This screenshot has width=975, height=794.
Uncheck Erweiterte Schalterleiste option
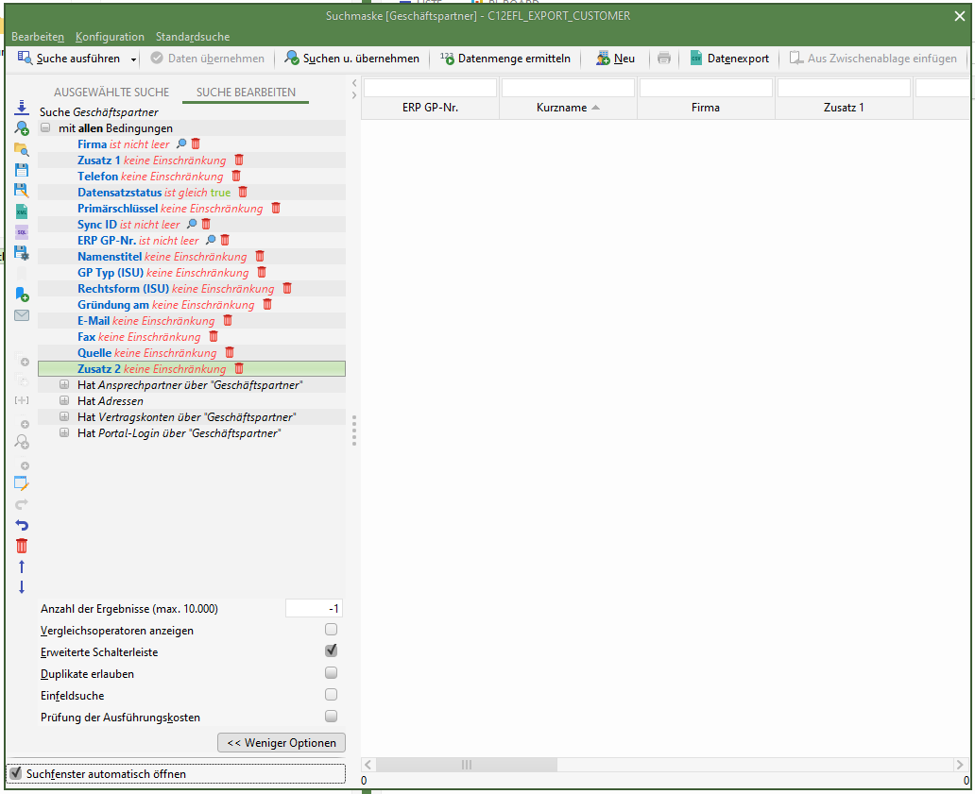click(x=331, y=651)
